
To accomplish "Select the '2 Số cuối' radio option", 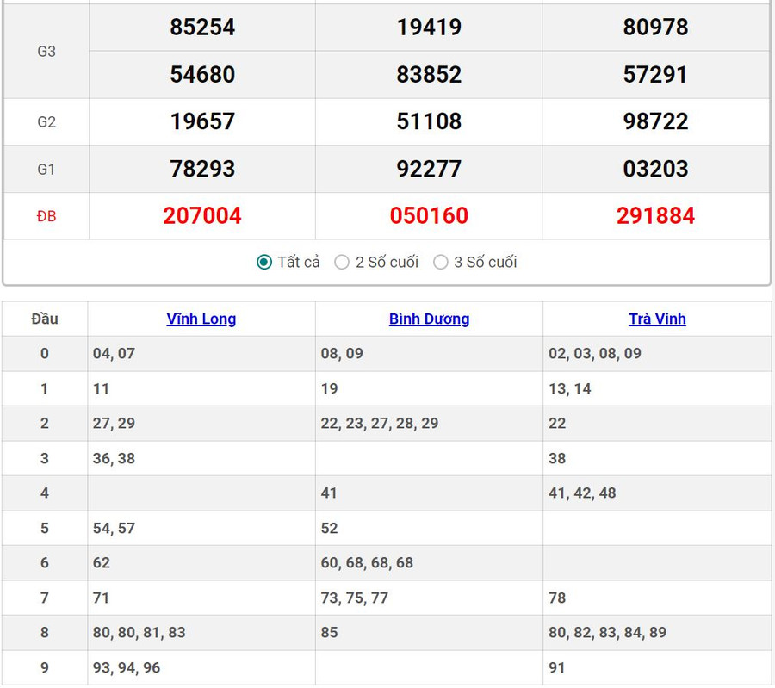I will (342, 263).
